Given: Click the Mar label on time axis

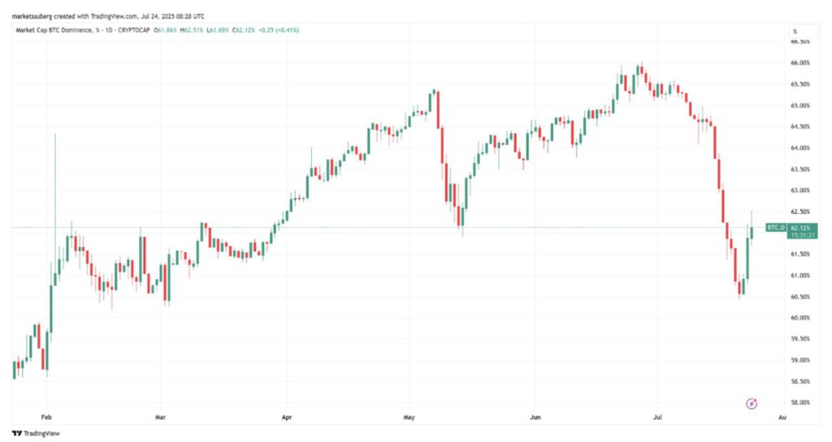Looking at the screenshot, I should point(160,417).
